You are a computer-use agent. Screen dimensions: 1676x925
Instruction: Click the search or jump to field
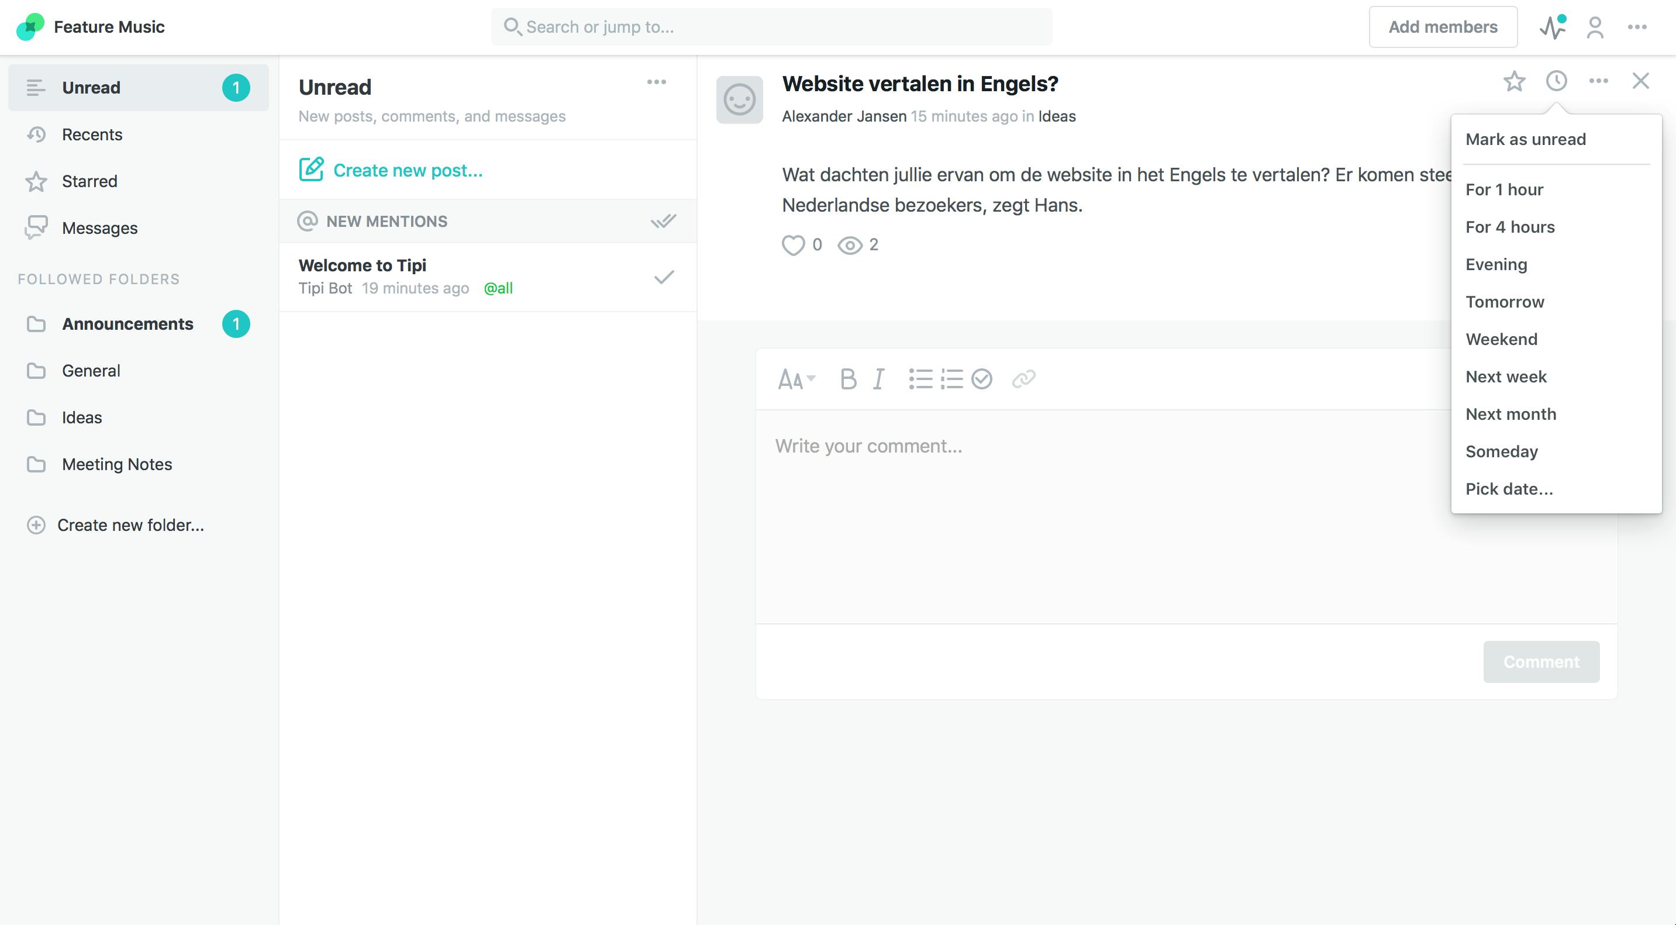[772, 27]
